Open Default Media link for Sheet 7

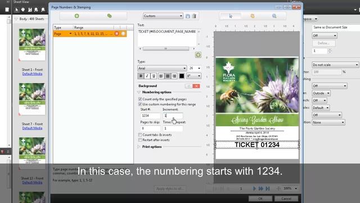(x=32, y=128)
